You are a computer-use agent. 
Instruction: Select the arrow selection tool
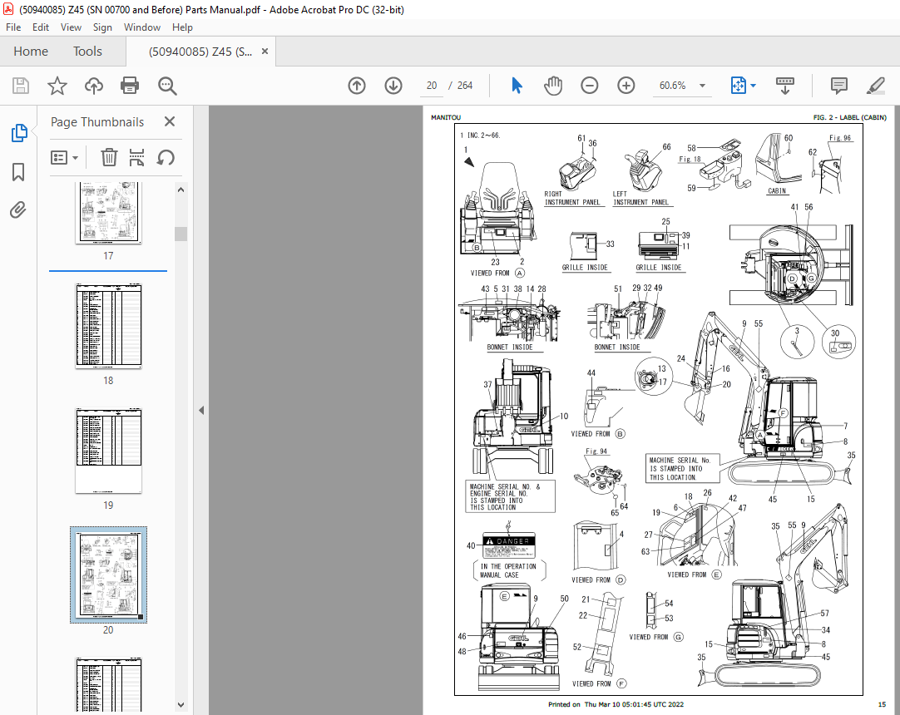pyautogui.click(x=517, y=86)
